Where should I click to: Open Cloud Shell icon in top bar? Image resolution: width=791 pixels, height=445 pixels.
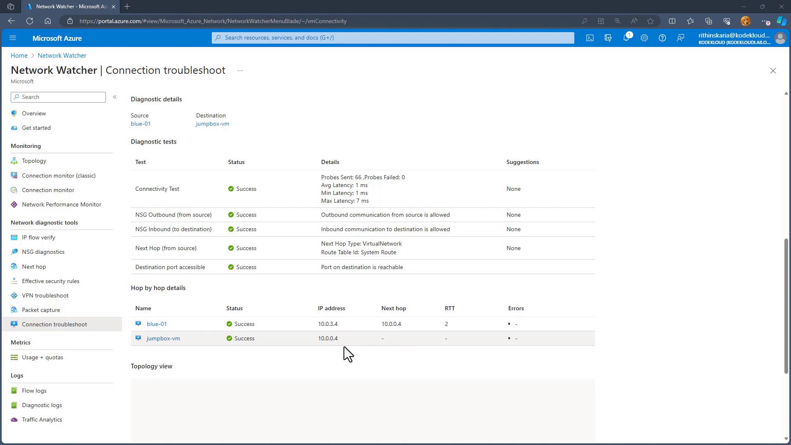pos(590,38)
